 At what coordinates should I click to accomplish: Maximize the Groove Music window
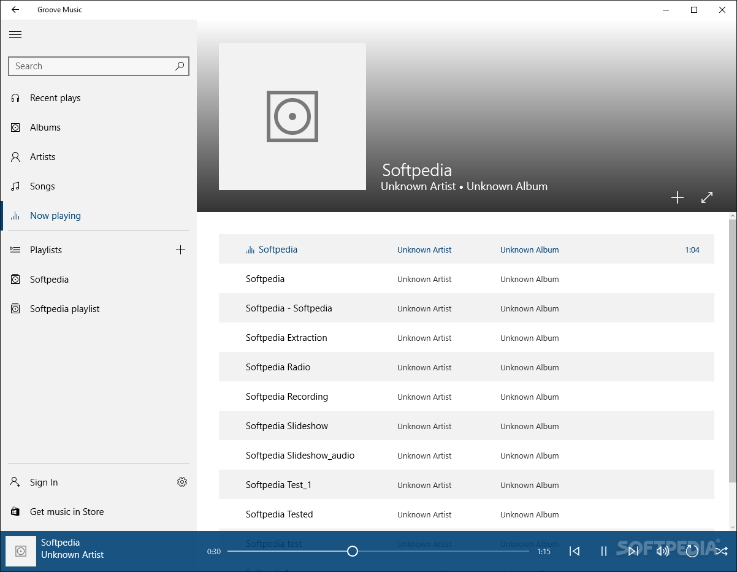pyautogui.click(x=694, y=10)
